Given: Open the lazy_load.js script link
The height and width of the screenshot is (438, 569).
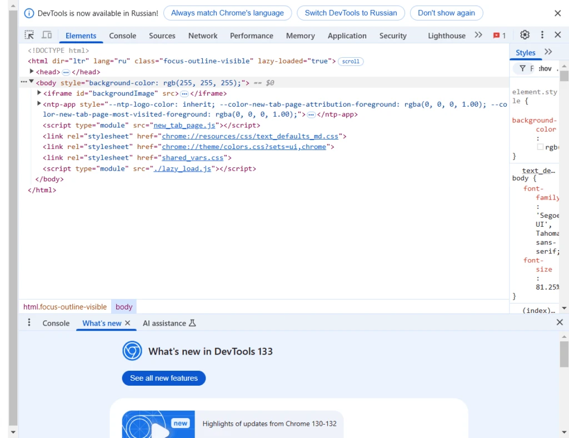Looking at the screenshot, I should [182, 169].
